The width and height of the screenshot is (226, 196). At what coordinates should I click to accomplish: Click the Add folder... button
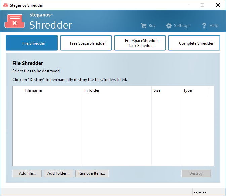pos(59,173)
